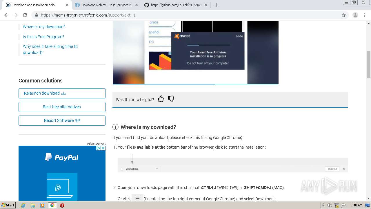The width and height of the screenshot is (371, 209).
Task: Open the network tray icon
Action: click(337, 205)
